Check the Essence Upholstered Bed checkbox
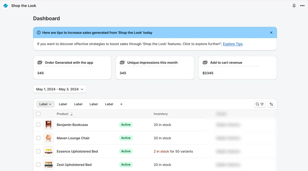The image size is (308, 171). [x=38, y=151]
